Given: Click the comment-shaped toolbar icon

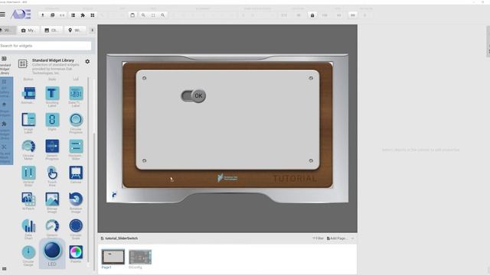Looking at the screenshot, I should pyautogui.click(x=53, y=15).
